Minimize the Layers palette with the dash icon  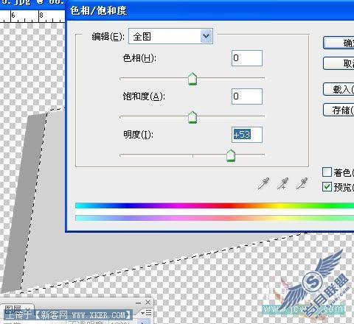coord(139,303)
